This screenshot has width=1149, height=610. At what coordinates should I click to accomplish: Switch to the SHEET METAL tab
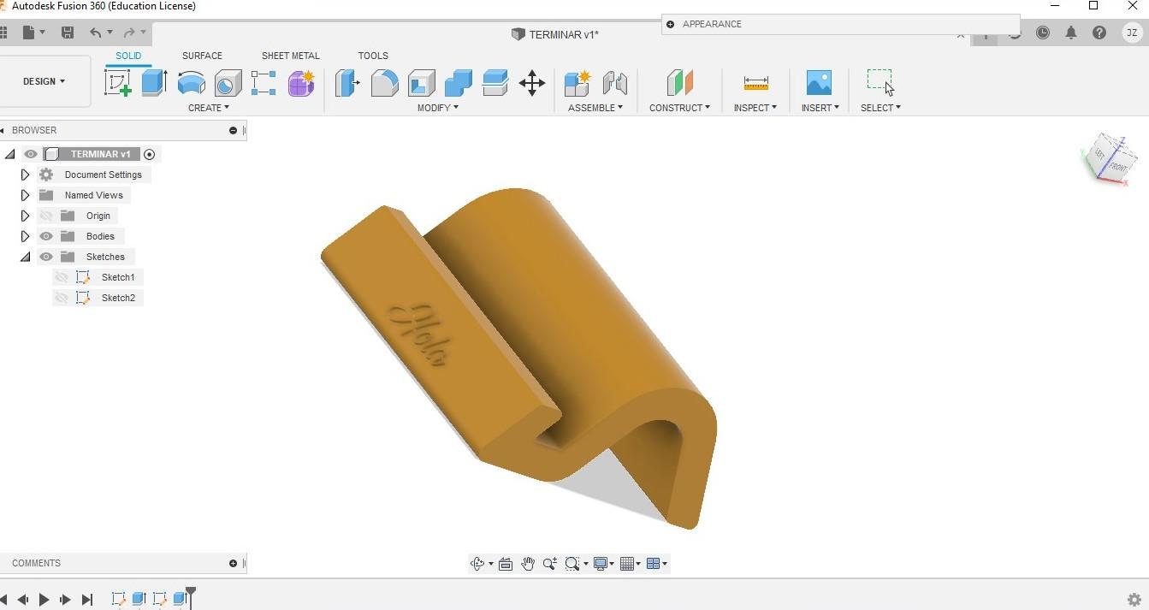291,56
